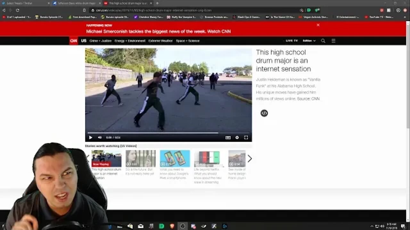410x230 pixels.
Task: Open Extreme Weather section
Action: pyautogui.click(x=160, y=41)
